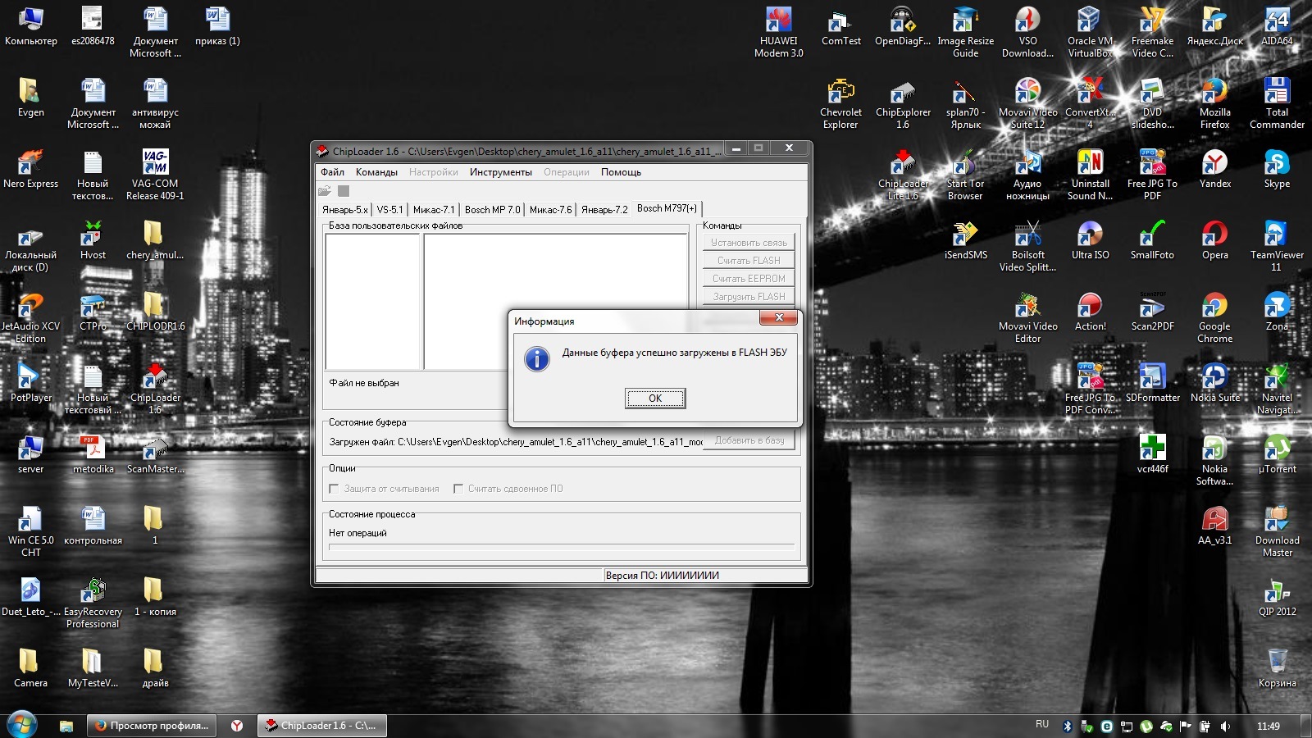1312x738 pixels.
Task: Open the Помощь menu
Action: (x=621, y=172)
